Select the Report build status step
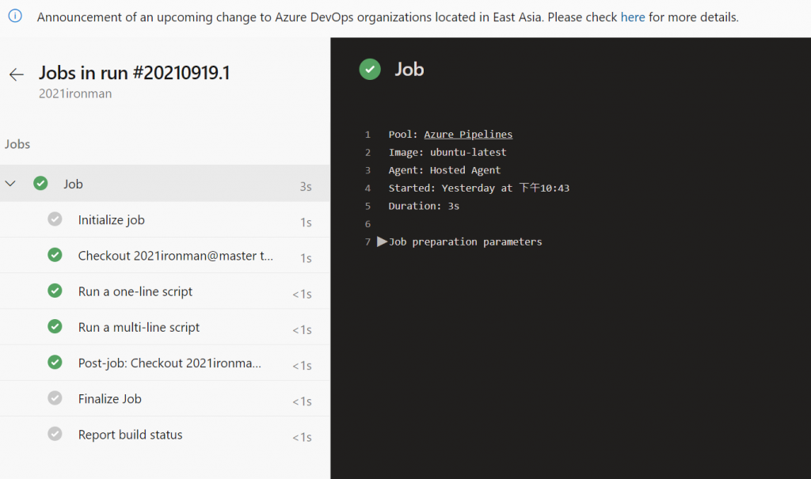The image size is (811, 479). pos(130,435)
